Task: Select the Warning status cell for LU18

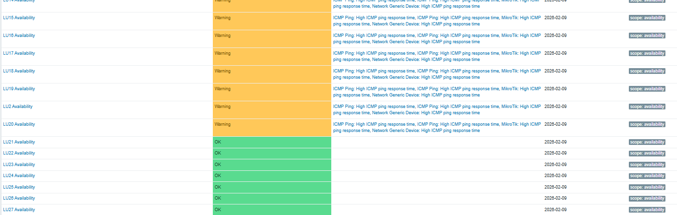Action: point(272,74)
